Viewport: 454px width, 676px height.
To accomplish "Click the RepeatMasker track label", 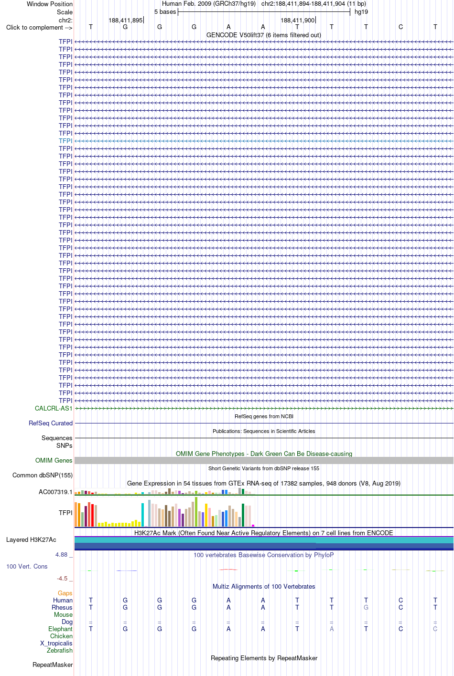I will 53,665.
